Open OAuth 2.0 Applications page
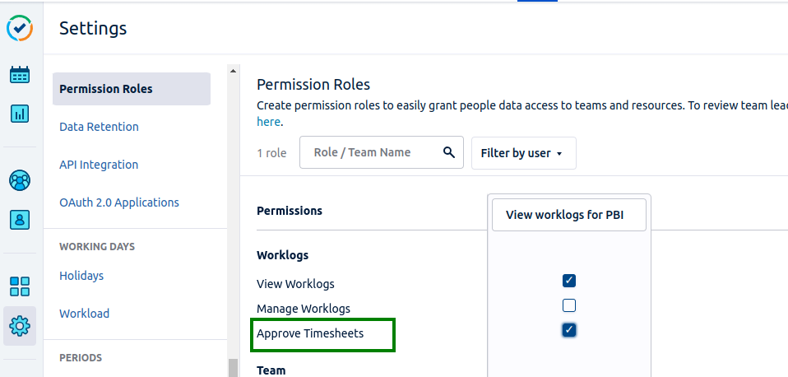 (118, 202)
